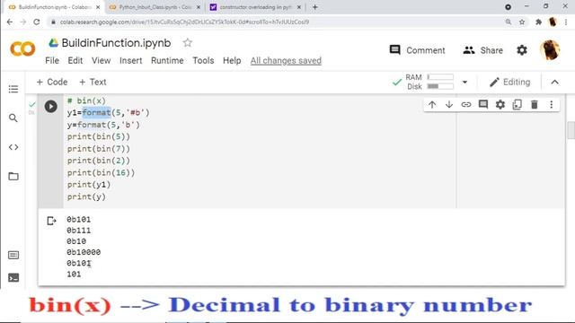This screenshot has width=575, height=323.
Task: Add a new Text cell
Action: [x=93, y=82]
